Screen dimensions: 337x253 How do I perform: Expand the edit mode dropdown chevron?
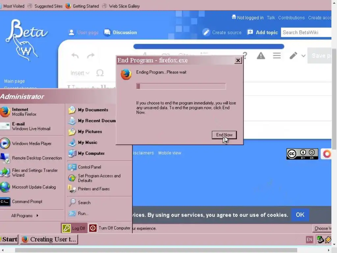pyautogui.click(x=303, y=56)
